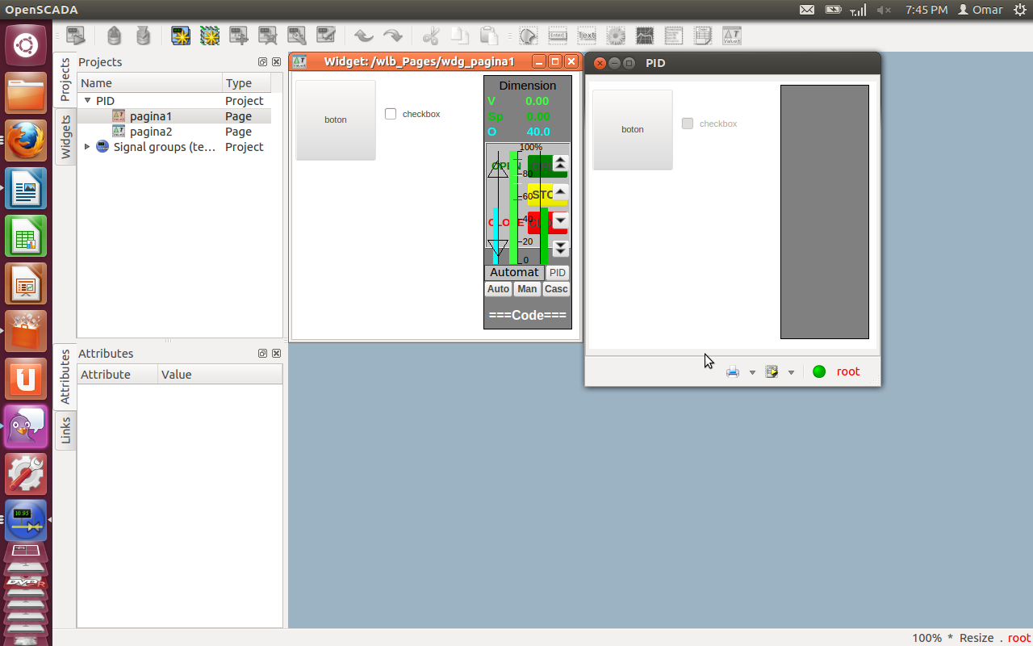This screenshot has width=1033, height=646.
Task: Click the Paste clipboard icon
Action: (x=488, y=36)
